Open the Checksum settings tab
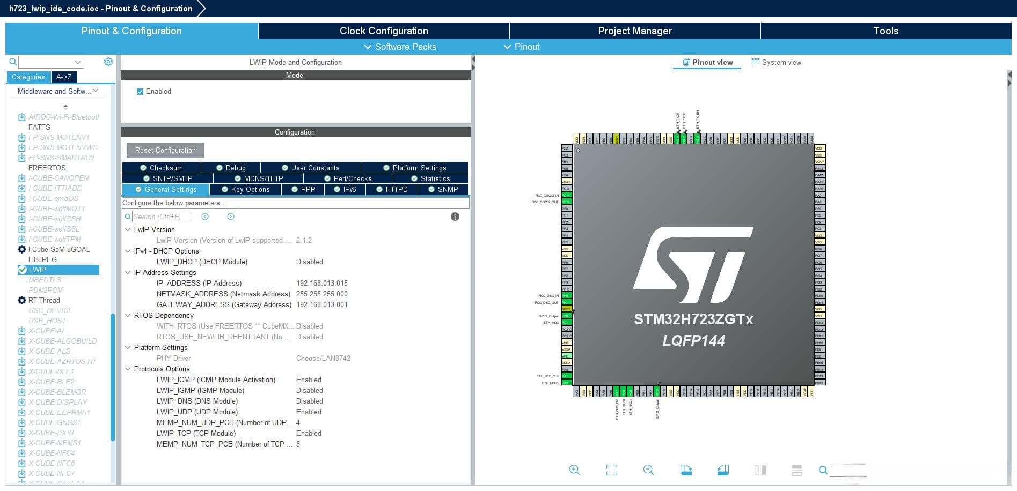The width and height of the screenshot is (1017, 491). pos(162,168)
